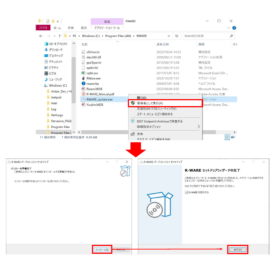Click the Forward navigation arrow in Explorer
Screen dimensions: 278x263
click(49, 36)
